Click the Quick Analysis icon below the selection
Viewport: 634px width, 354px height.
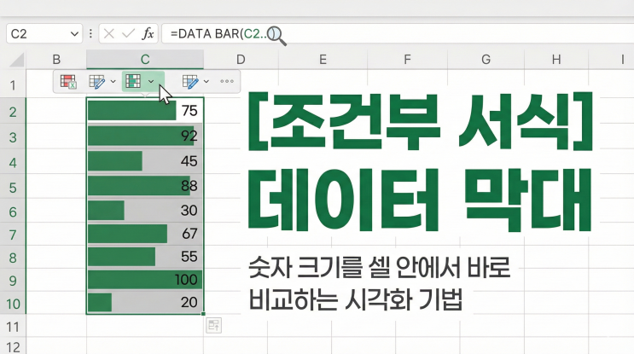pos(213,325)
